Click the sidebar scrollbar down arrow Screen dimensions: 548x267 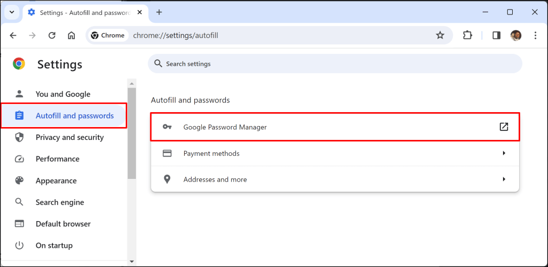(x=132, y=262)
